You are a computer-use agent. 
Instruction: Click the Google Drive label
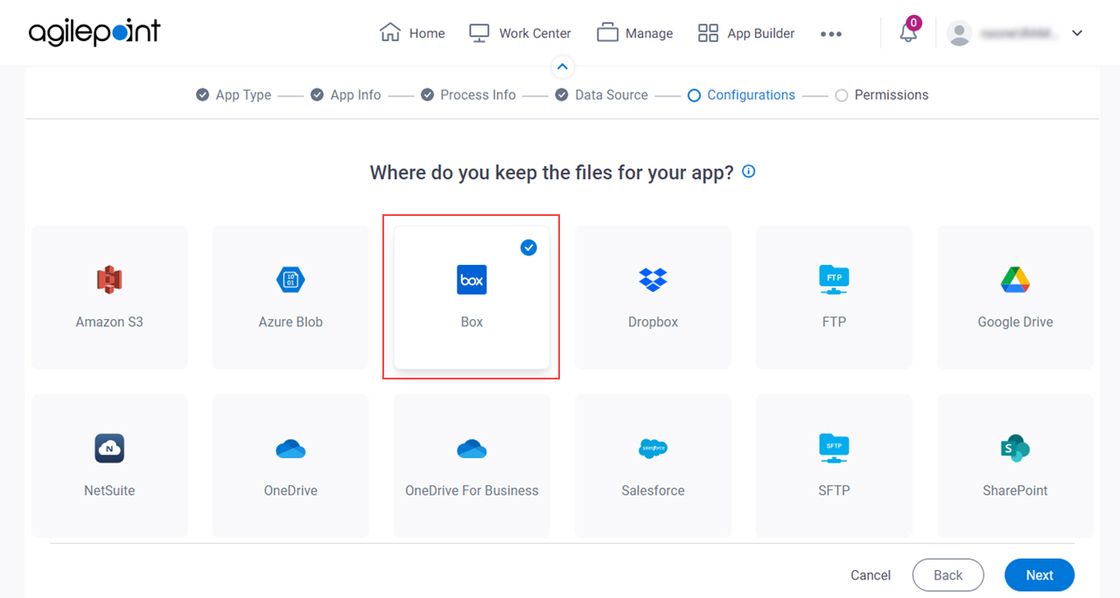[1015, 322]
